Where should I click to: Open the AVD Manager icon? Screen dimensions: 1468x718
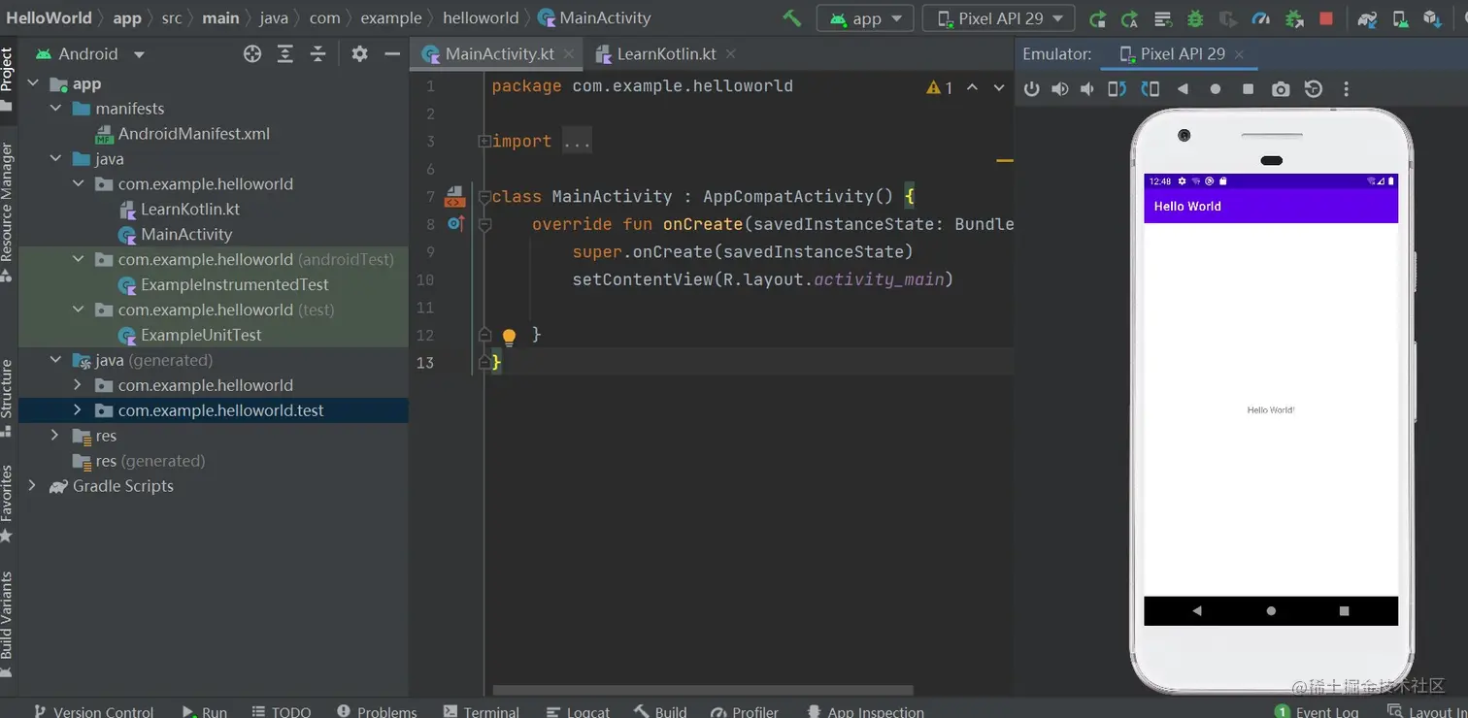[x=1400, y=18]
